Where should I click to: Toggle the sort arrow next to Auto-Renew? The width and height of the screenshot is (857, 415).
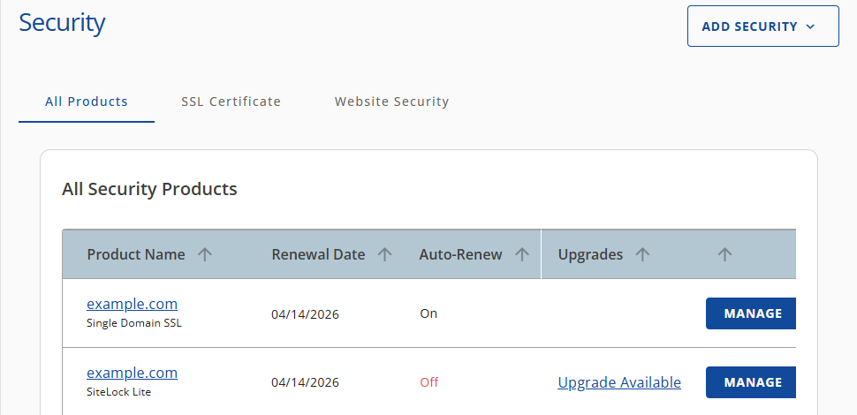tap(522, 254)
